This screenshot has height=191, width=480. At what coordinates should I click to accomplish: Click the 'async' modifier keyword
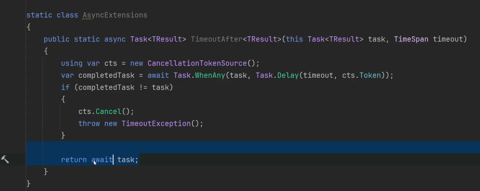(x=115, y=39)
